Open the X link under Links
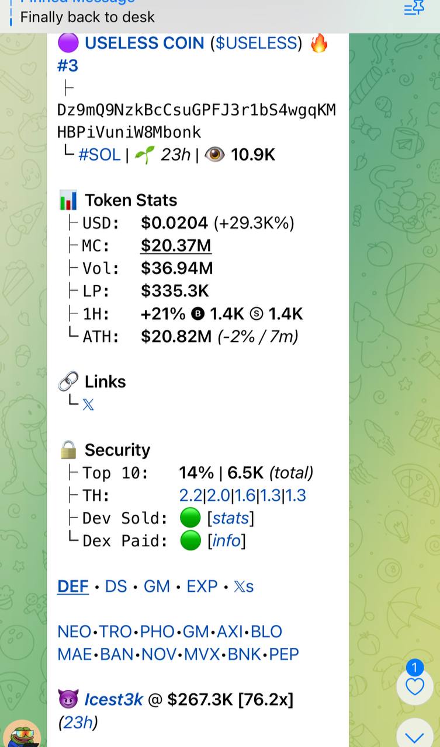The image size is (440, 747). (88, 404)
